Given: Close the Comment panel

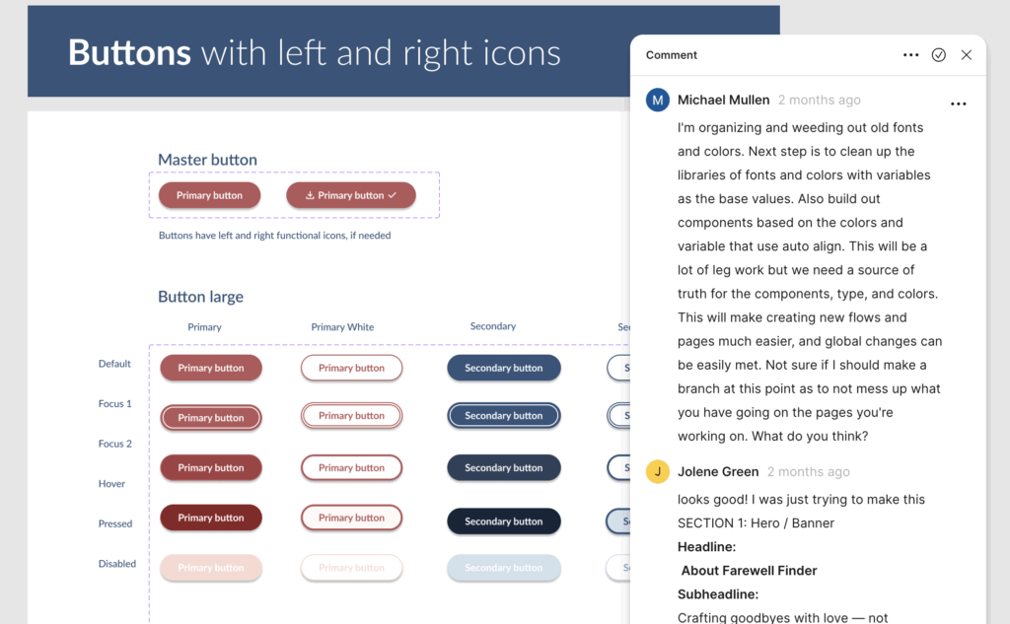Looking at the screenshot, I should coord(967,55).
